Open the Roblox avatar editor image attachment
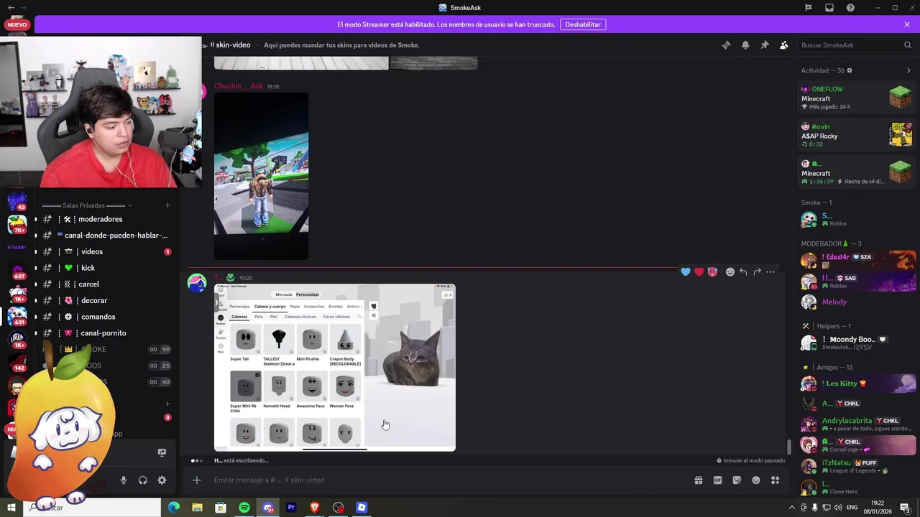 [335, 368]
